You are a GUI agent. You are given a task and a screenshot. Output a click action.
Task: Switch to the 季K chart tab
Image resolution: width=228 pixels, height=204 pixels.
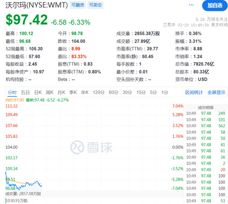[73, 92]
